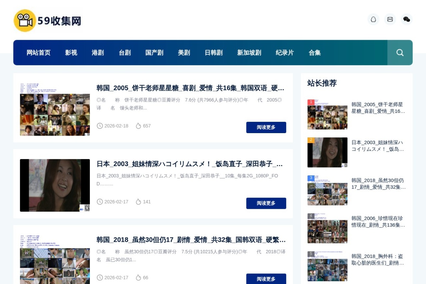The width and height of the screenshot is (426, 284).
Task: Click the 2026-02-18 date text
Action: 116,126
